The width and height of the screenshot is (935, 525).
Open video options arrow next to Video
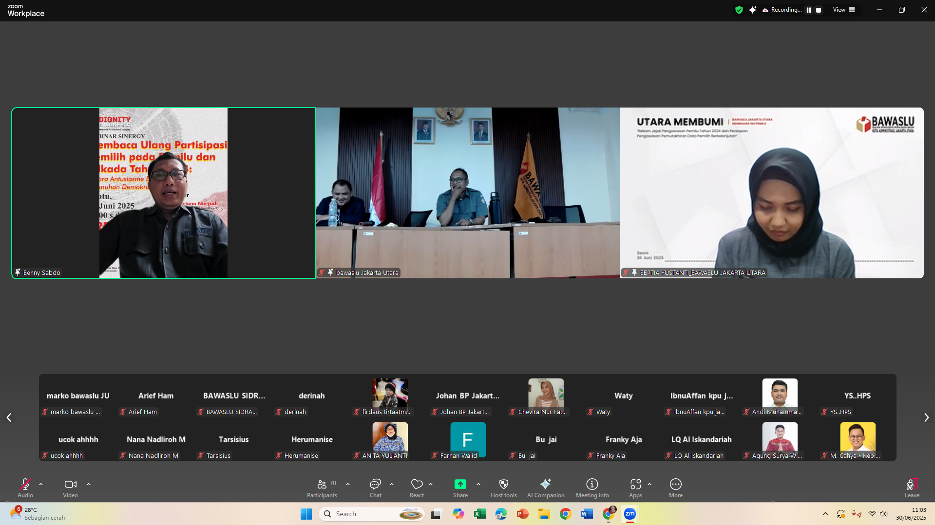click(x=89, y=485)
